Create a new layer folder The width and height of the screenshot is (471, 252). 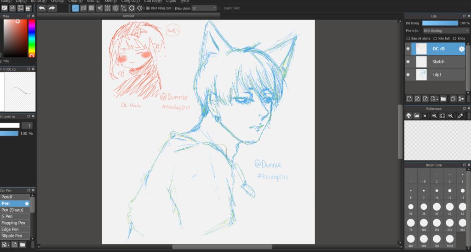tap(443, 99)
